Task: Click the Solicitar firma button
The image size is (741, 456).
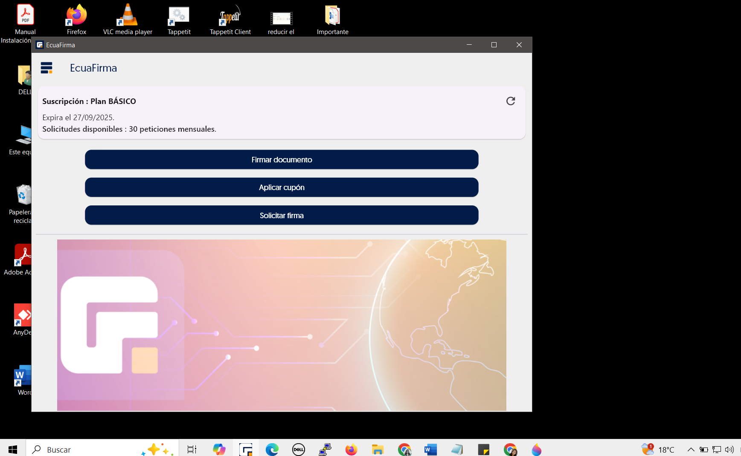Action: coord(282,215)
